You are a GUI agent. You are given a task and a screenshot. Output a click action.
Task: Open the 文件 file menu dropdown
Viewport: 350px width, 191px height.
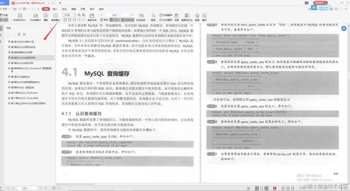coord(5,9)
